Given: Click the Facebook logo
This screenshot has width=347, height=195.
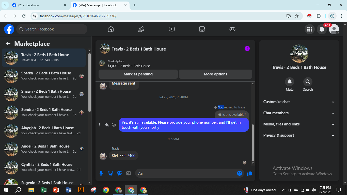Looking at the screenshot, I should point(9,29).
